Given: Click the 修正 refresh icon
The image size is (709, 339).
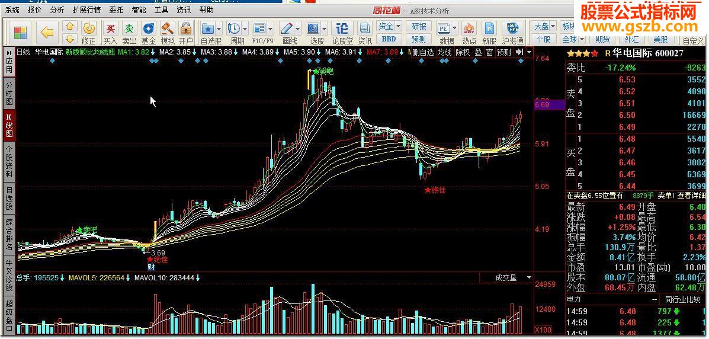Looking at the screenshot, I should (x=89, y=28).
